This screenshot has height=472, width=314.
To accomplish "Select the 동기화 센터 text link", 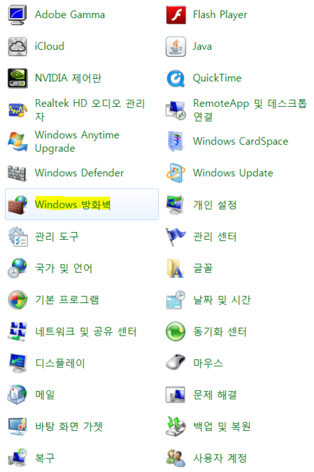I will coord(220,332).
